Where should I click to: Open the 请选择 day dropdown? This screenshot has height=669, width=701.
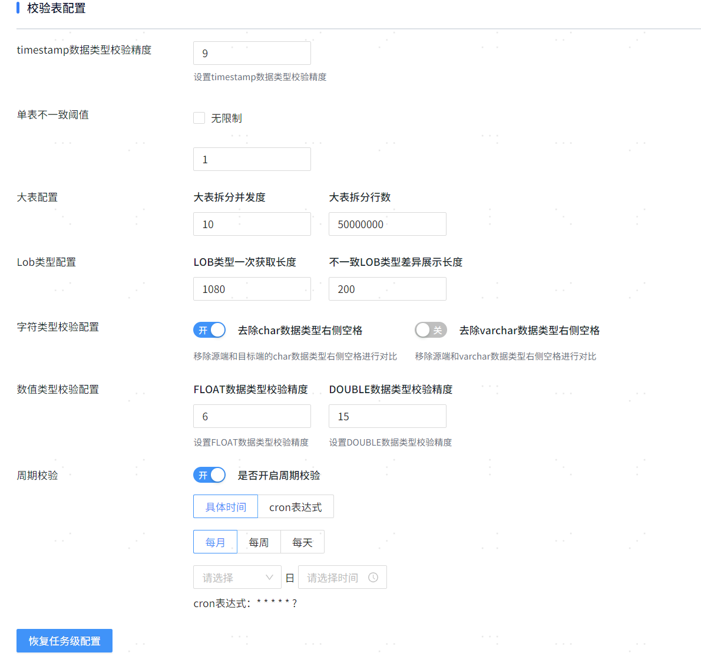point(236,577)
